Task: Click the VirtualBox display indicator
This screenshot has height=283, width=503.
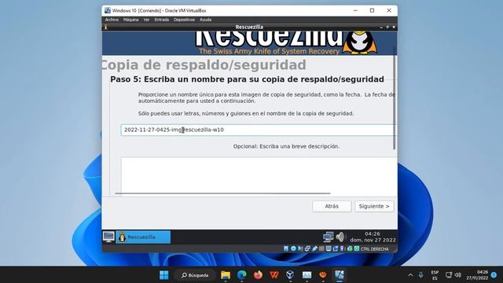Action: click(329, 248)
